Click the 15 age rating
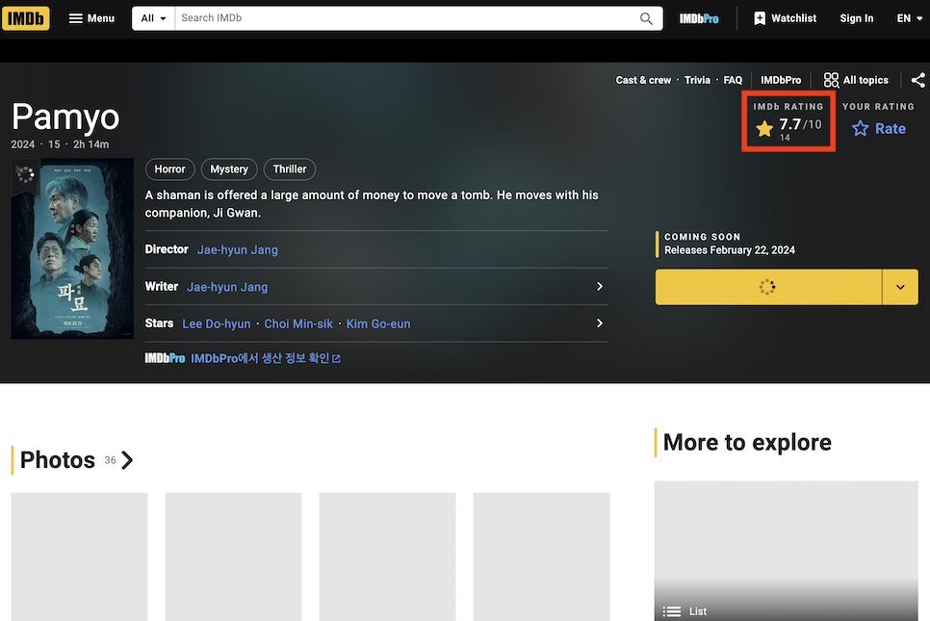Image resolution: width=930 pixels, height=621 pixels. pyautogui.click(x=54, y=144)
